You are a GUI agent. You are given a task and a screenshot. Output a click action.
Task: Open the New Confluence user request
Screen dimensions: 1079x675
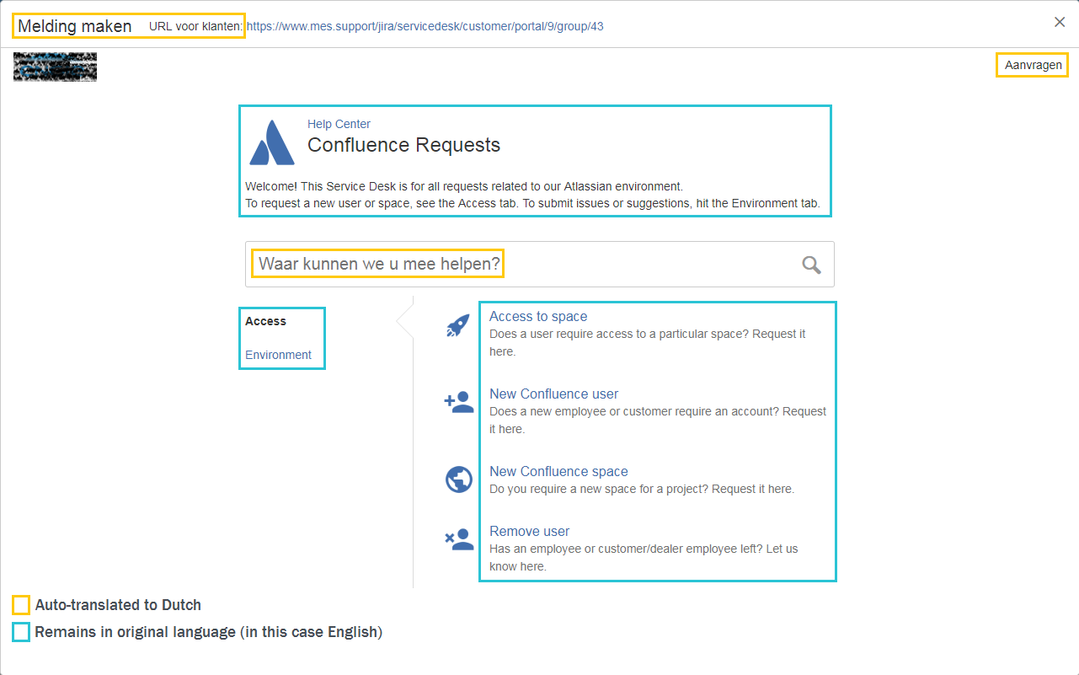pos(553,394)
